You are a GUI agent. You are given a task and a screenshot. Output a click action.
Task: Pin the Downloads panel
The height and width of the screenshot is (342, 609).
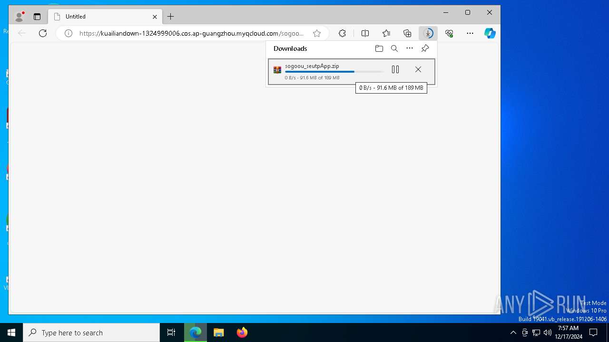(425, 48)
